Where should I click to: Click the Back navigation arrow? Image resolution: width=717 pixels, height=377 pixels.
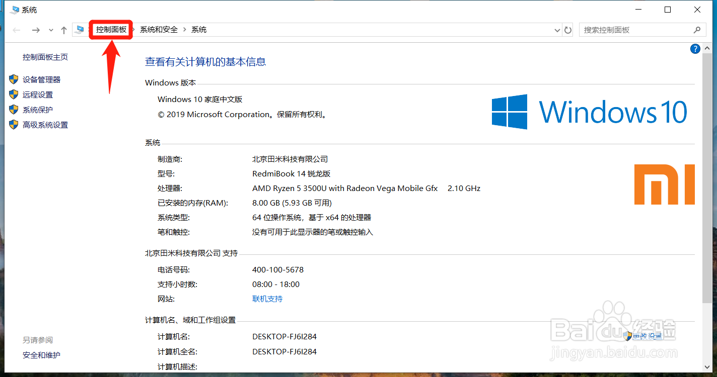[x=17, y=30]
